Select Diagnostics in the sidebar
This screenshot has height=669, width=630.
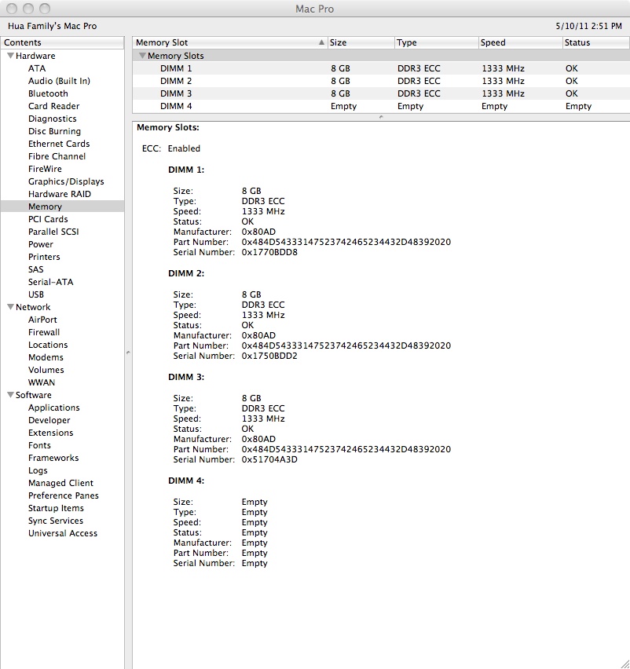click(53, 119)
